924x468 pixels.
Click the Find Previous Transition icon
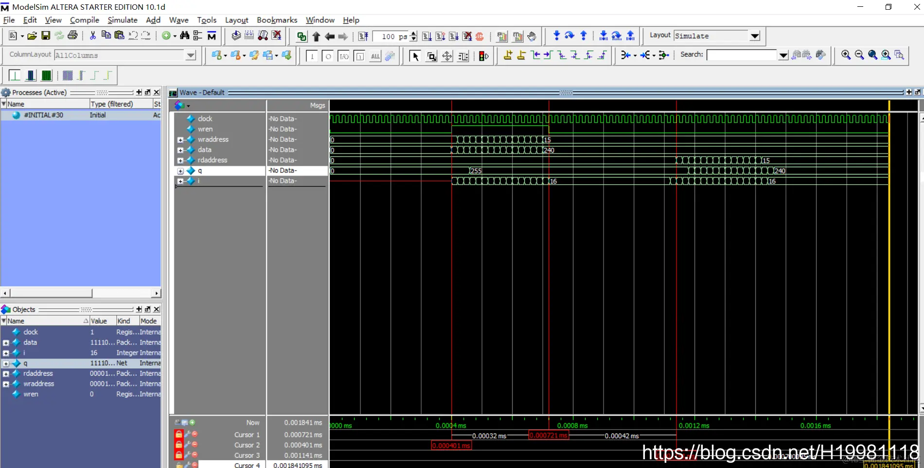pos(535,55)
